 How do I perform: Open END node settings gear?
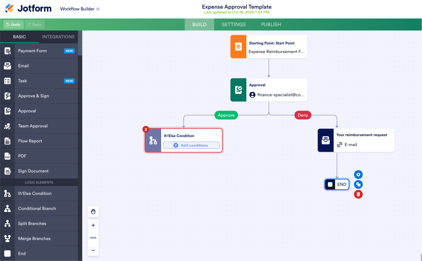[x=358, y=175]
